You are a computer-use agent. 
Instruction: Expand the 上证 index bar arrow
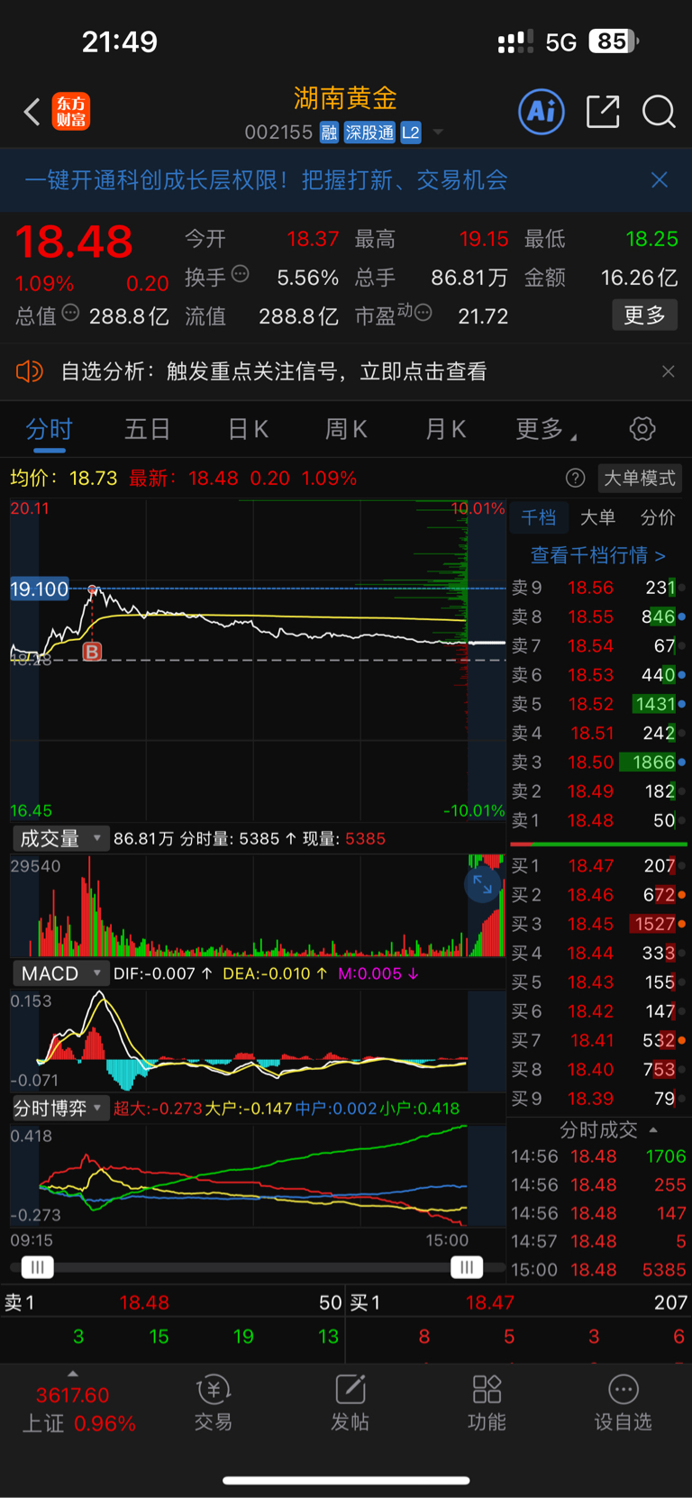pos(73,1374)
